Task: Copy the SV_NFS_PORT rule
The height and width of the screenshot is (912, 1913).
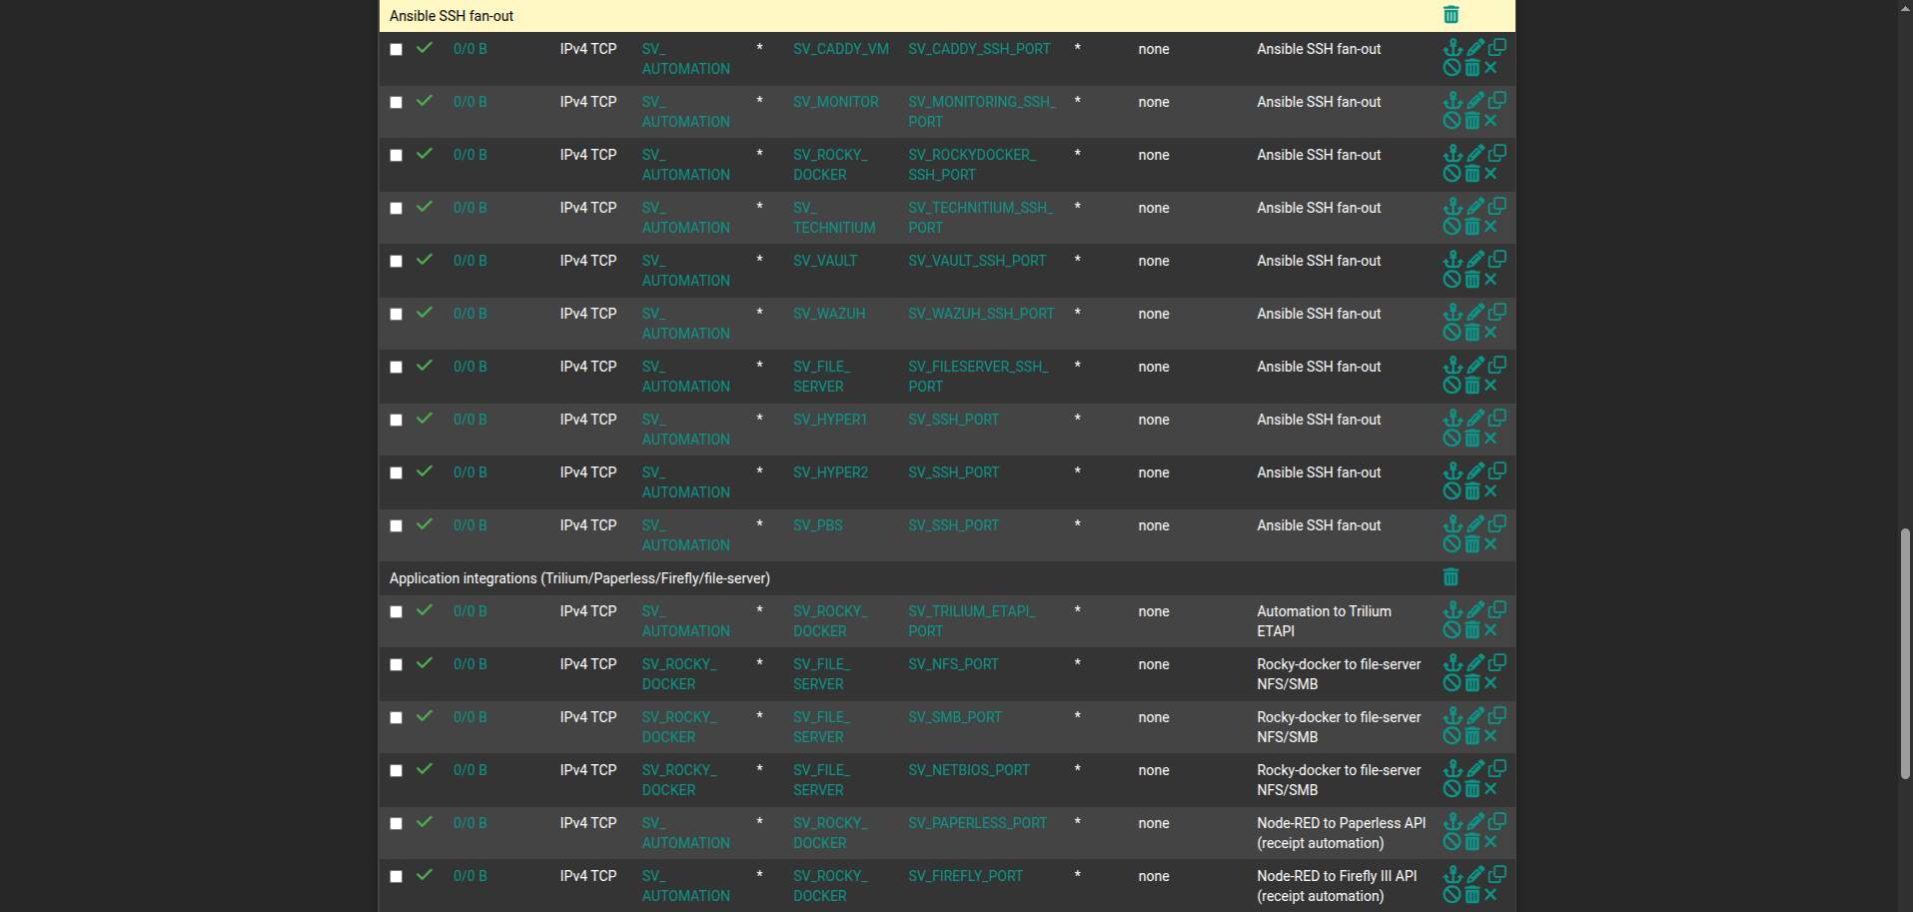Action: 1496,662
